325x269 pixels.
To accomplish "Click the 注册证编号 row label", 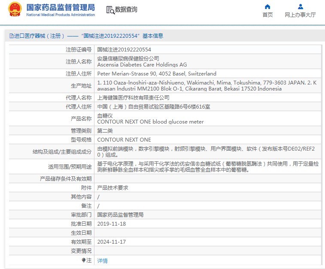I will [x=79, y=49].
